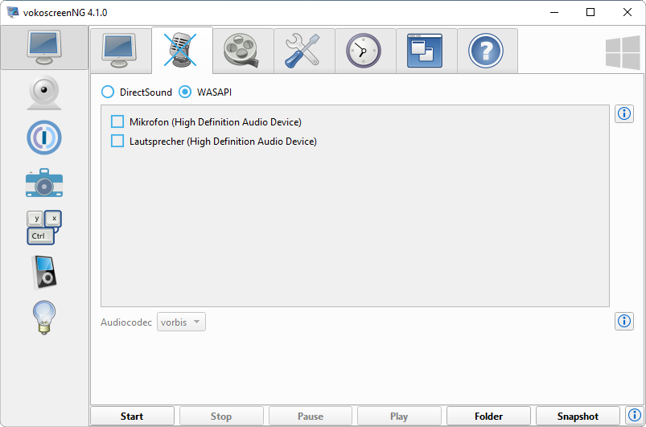Click info icon next to Audiocodec row
Image resolution: width=646 pixels, height=427 pixels.
[x=623, y=322]
